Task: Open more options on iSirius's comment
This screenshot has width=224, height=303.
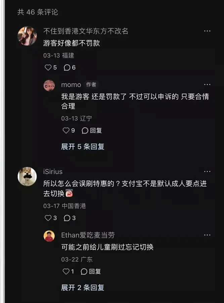Action: point(207,172)
